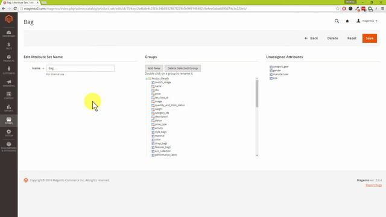Select the description attribute
Screen dimensions: 386x217
pyautogui.click(x=161, y=116)
